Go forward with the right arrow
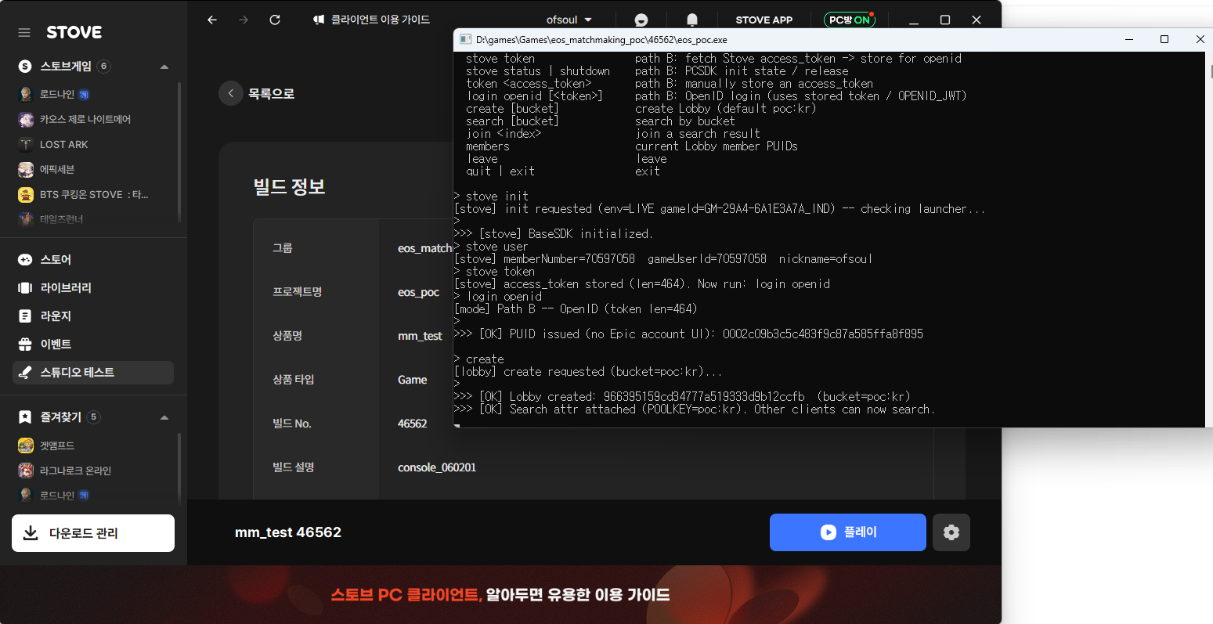Image resolution: width=1213 pixels, height=624 pixels. pos(244,20)
